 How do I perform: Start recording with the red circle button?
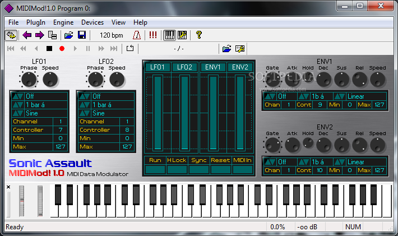[62, 48]
